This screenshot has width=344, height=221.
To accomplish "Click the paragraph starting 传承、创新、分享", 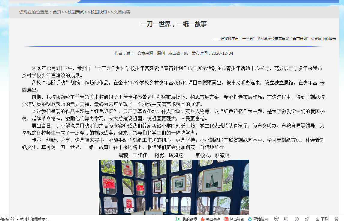I will (173, 144).
